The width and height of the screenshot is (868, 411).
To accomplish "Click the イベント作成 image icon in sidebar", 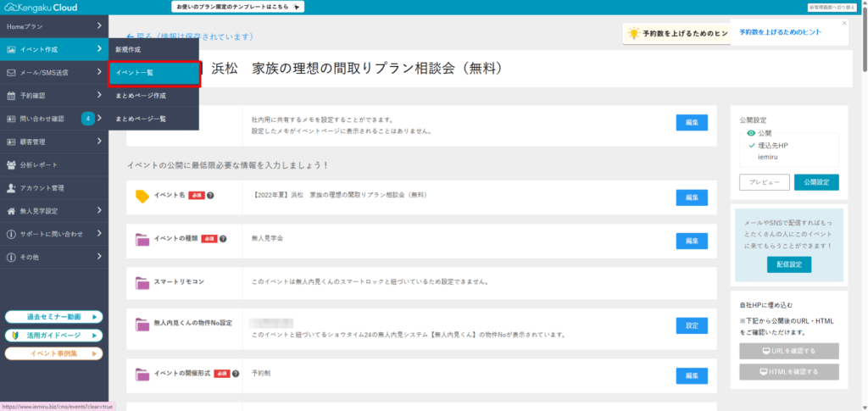I will click(11, 50).
